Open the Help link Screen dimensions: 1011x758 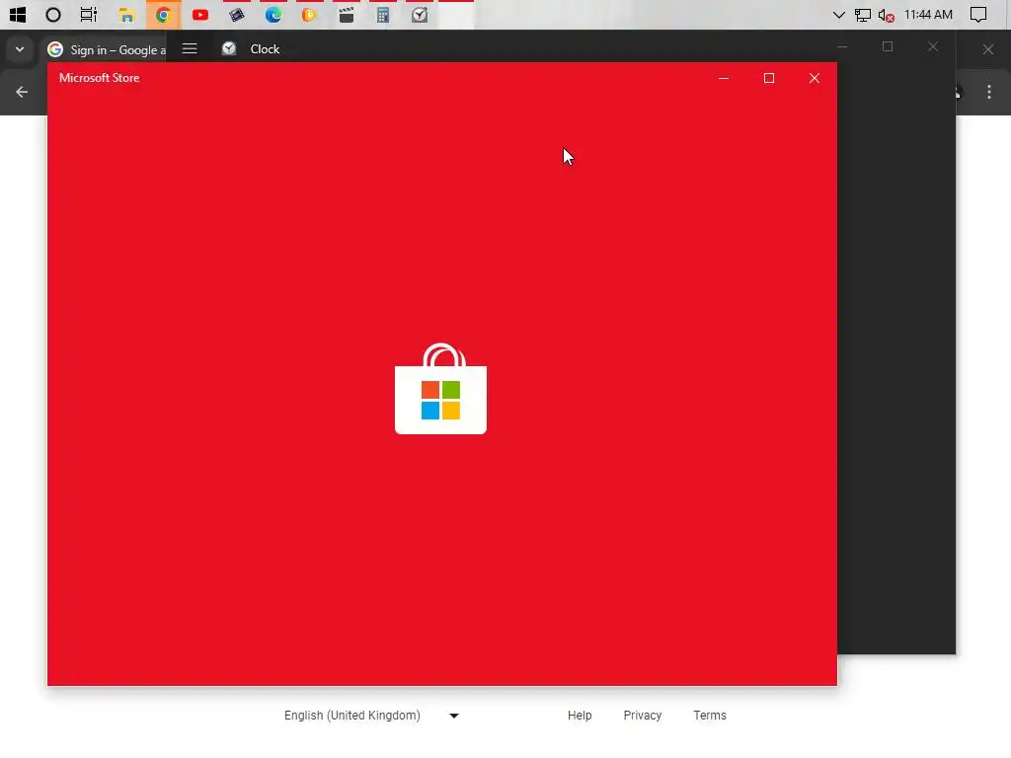(580, 716)
